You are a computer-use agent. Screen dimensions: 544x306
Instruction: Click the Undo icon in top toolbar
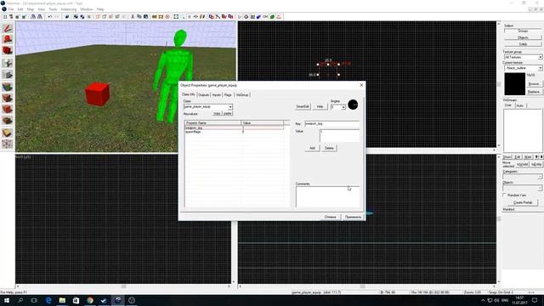tap(50, 17)
